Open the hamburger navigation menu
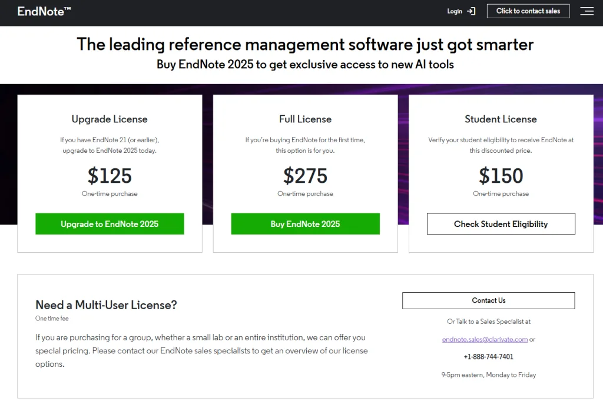 (x=587, y=11)
